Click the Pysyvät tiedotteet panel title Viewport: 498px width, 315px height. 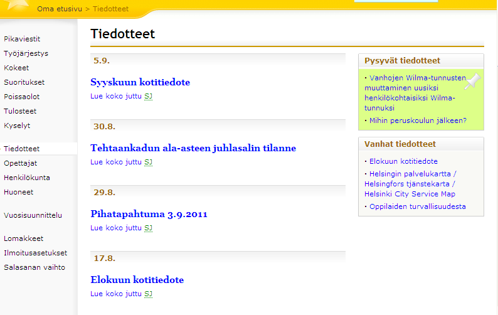[402, 61]
